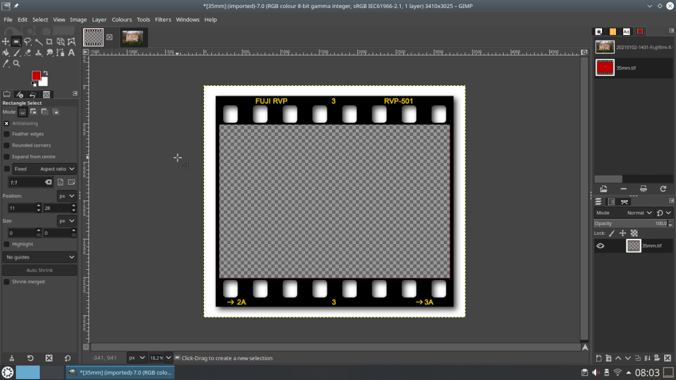Open the Layer menu
Viewport: 676px width, 380px height.
(x=99, y=19)
